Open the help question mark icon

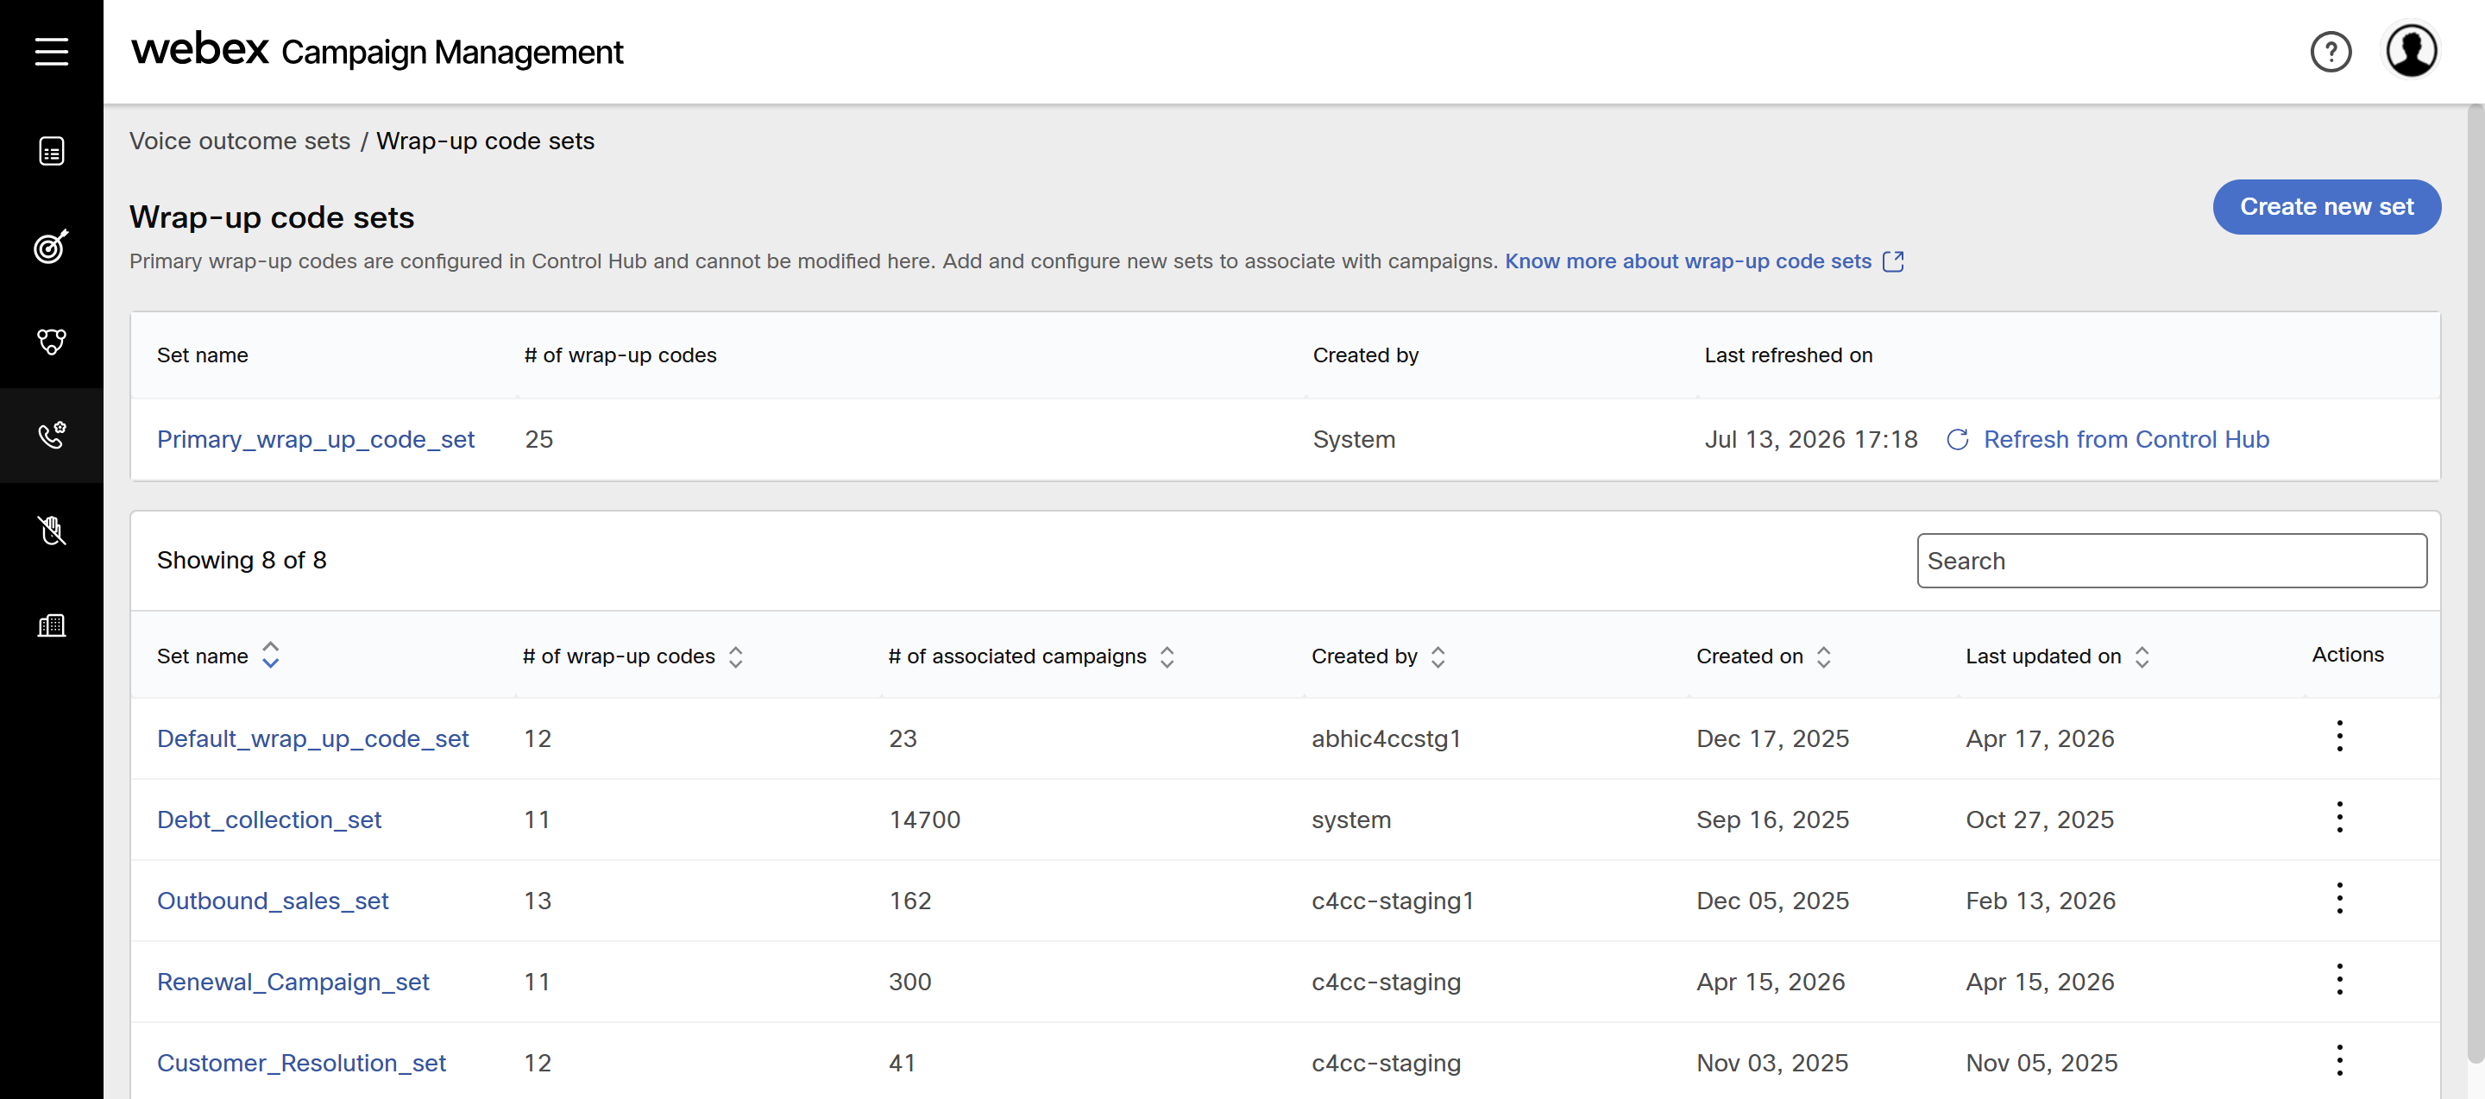2331,51
